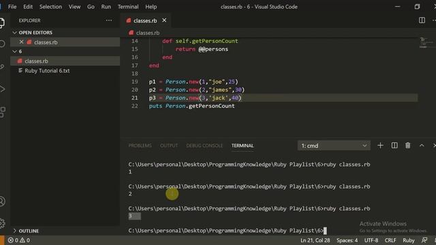The height and width of the screenshot is (245, 436).
Task: Click Ln 21, Col 28 in status bar
Action: pyautogui.click(x=315, y=240)
